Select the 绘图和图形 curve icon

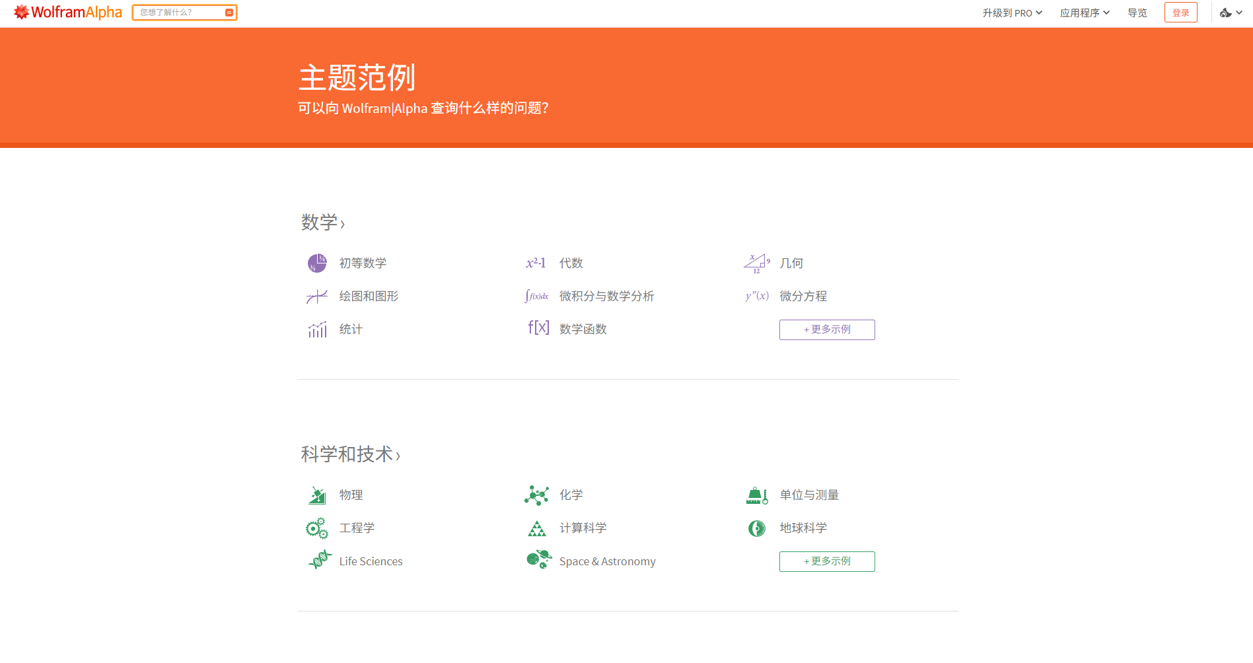click(x=317, y=296)
